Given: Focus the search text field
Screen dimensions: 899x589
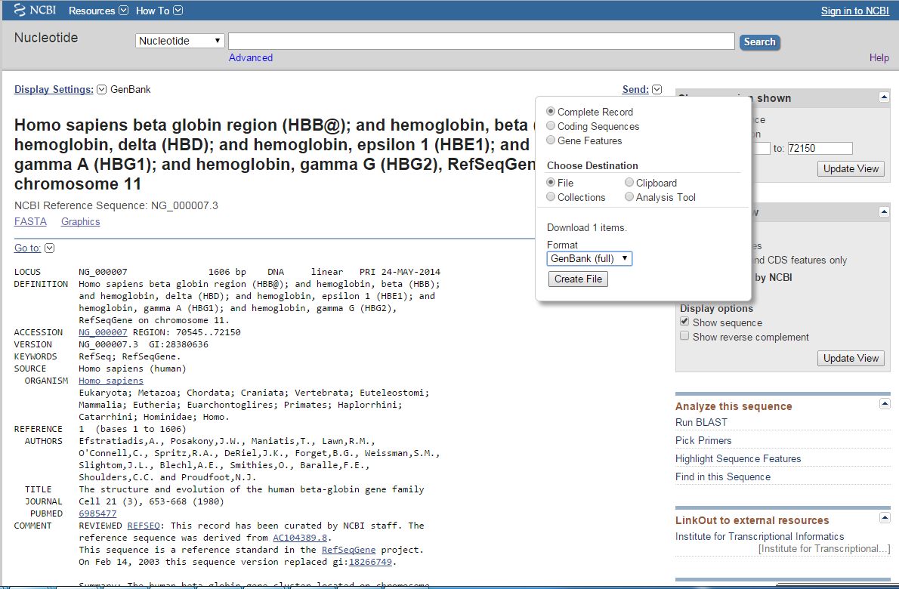Looking at the screenshot, I should tap(482, 41).
